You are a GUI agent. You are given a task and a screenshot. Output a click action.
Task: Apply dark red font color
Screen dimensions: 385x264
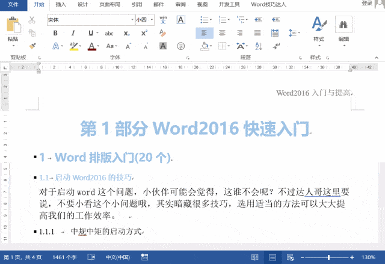point(92,46)
